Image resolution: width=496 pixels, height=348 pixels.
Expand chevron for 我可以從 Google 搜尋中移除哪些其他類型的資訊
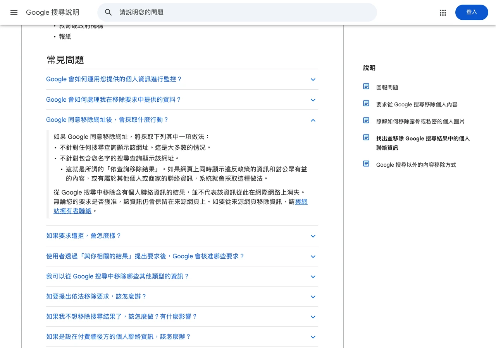(x=313, y=277)
